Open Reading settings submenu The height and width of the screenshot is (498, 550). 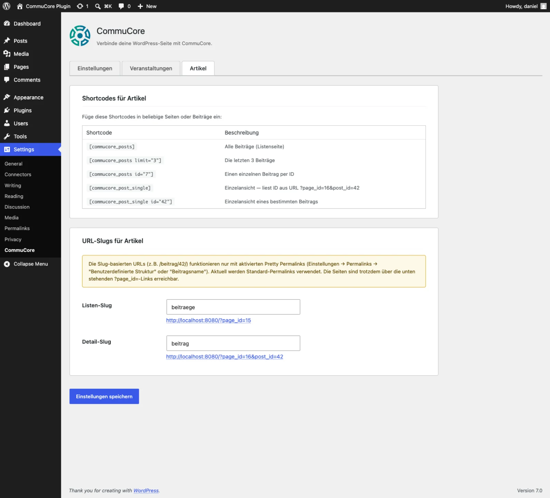(x=14, y=196)
